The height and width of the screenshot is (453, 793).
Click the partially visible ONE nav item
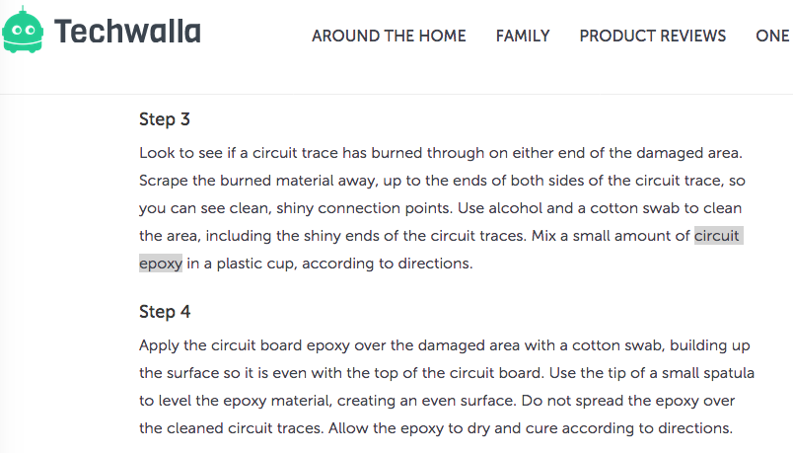pos(772,36)
